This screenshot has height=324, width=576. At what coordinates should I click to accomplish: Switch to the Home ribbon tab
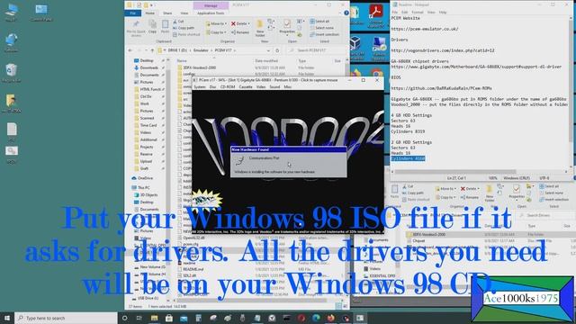(x=150, y=13)
